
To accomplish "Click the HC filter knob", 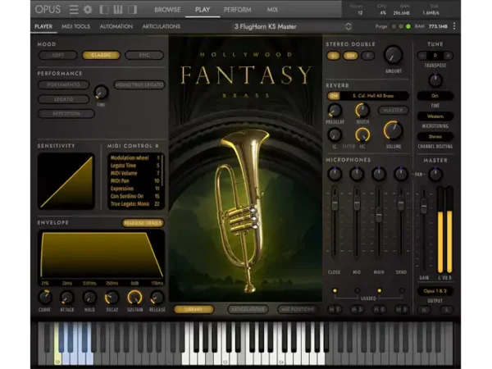I will point(362,135).
